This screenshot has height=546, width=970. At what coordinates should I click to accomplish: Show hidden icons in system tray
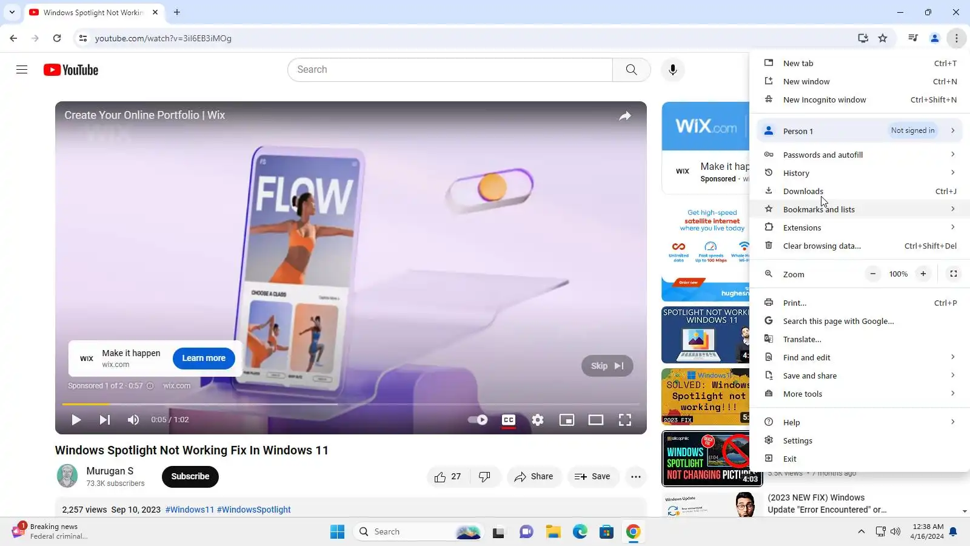point(861,532)
